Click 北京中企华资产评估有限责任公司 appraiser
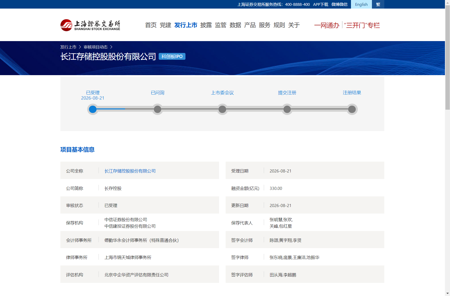Viewport: 450px width, 296px height. [136, 275]
